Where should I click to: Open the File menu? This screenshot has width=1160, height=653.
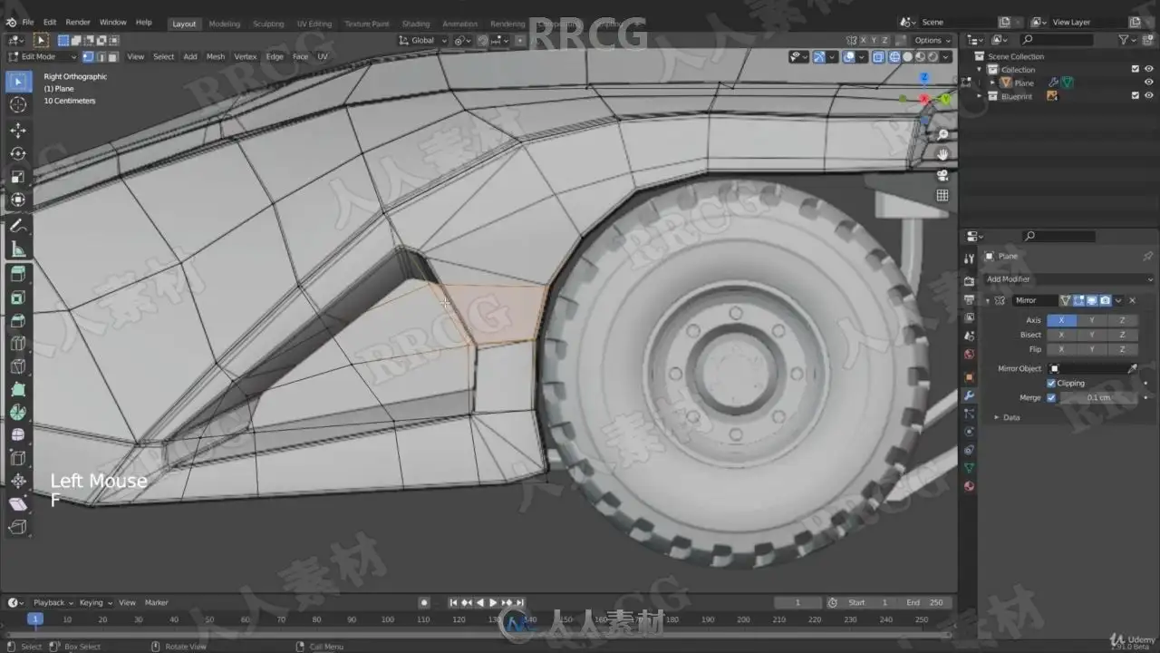[x=28, y=22]
